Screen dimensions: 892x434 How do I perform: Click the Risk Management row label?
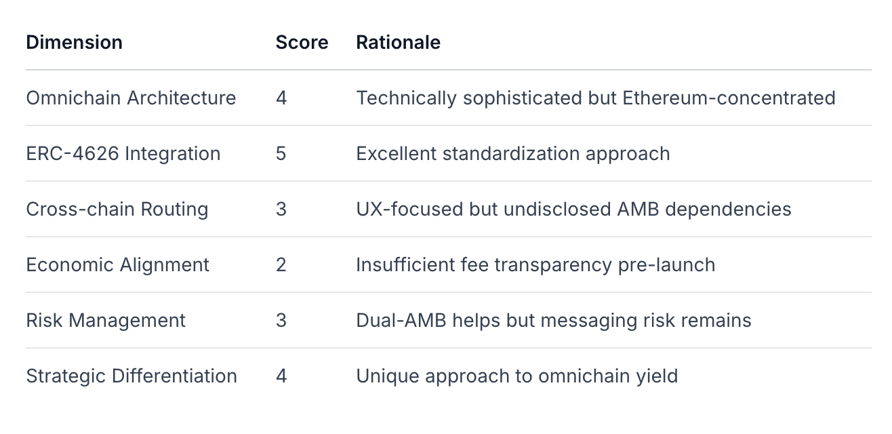click(x=106, y=320)
